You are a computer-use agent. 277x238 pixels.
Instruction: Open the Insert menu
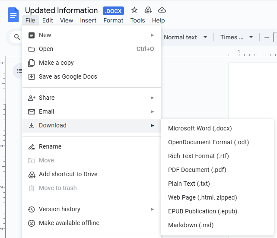(88, 20)
